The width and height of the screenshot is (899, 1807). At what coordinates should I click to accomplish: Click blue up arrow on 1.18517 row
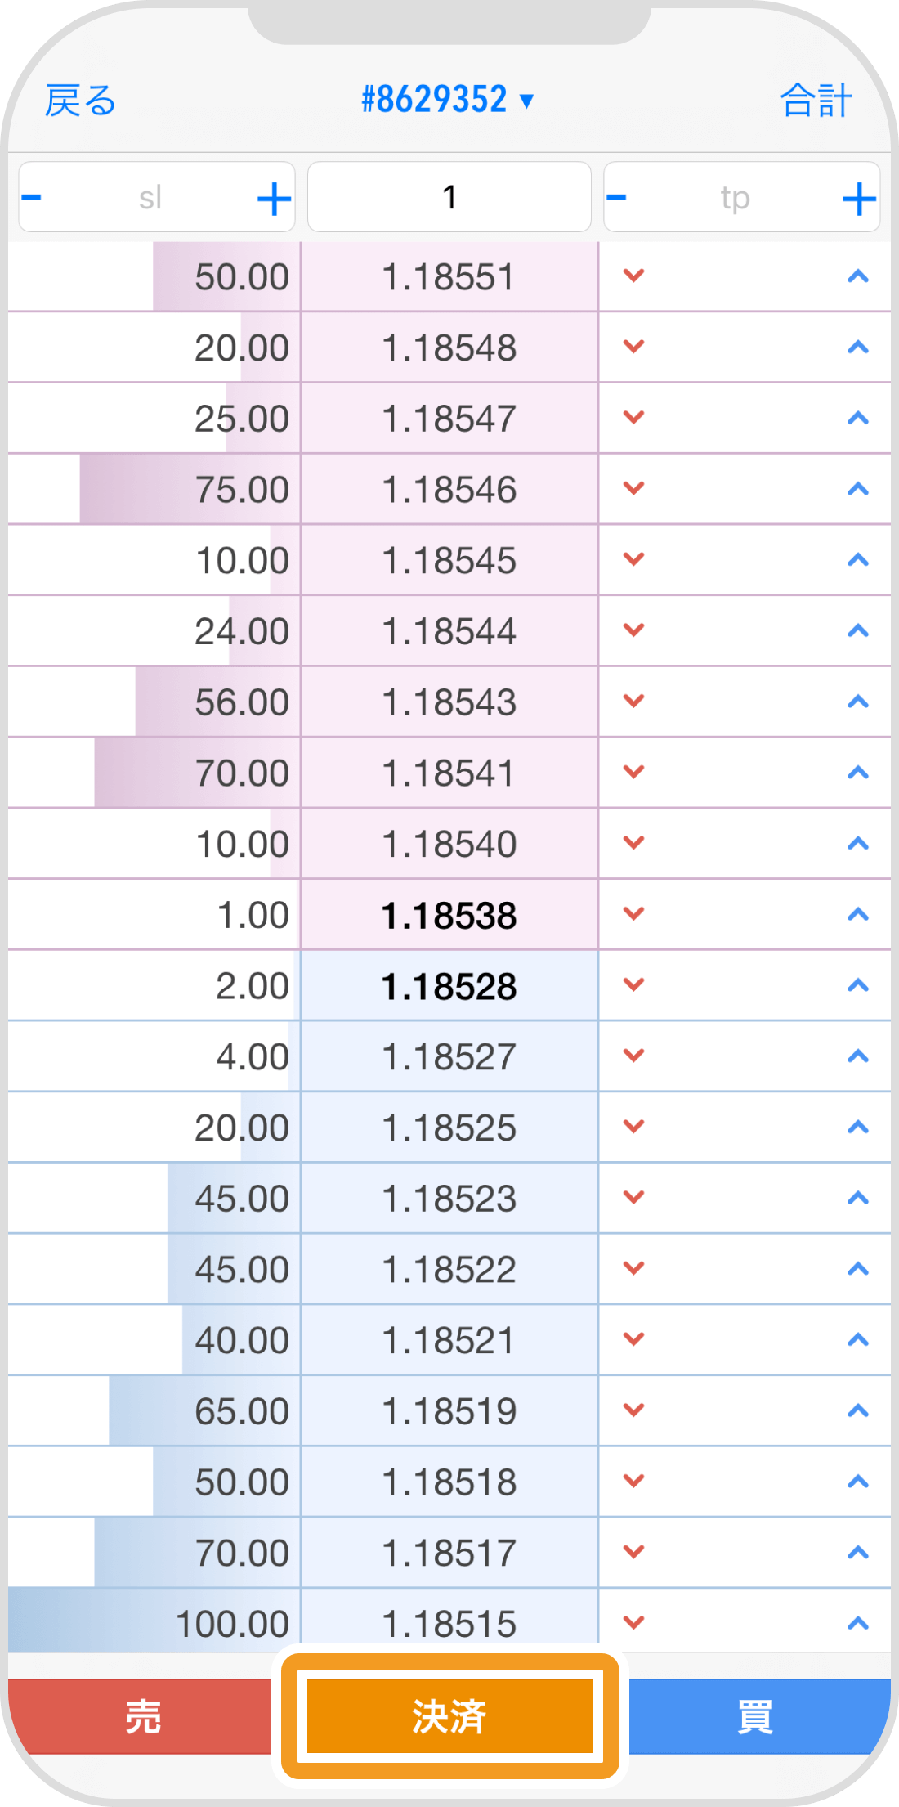point(857,1552)
